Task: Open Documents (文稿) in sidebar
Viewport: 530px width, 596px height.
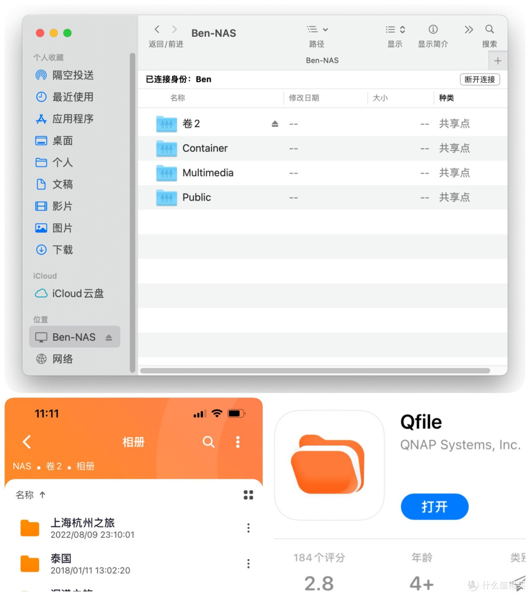Action: tap(54, 184)
